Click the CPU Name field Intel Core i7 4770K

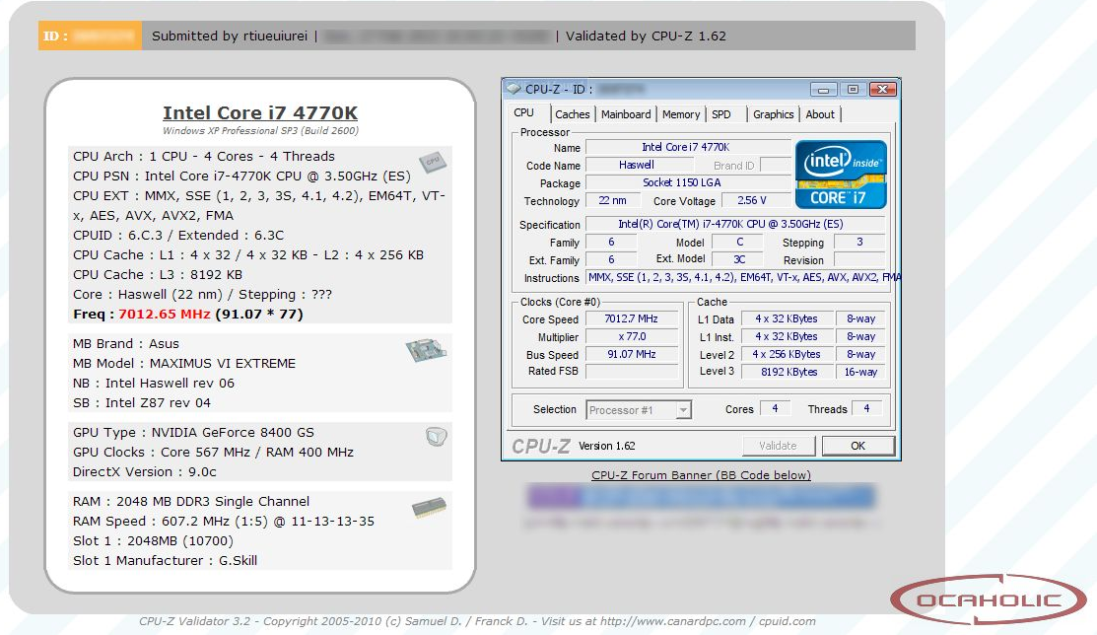tap(686, 147)
